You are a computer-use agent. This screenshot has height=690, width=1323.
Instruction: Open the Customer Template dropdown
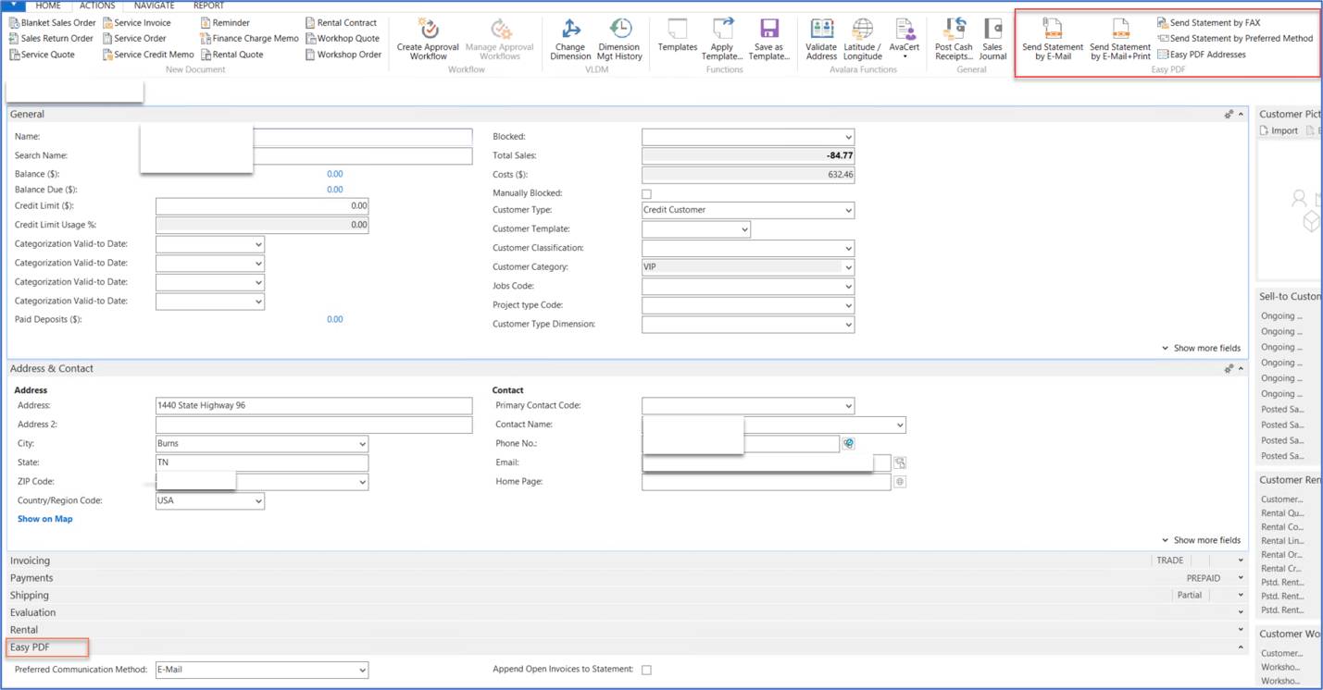pos(744,229)
